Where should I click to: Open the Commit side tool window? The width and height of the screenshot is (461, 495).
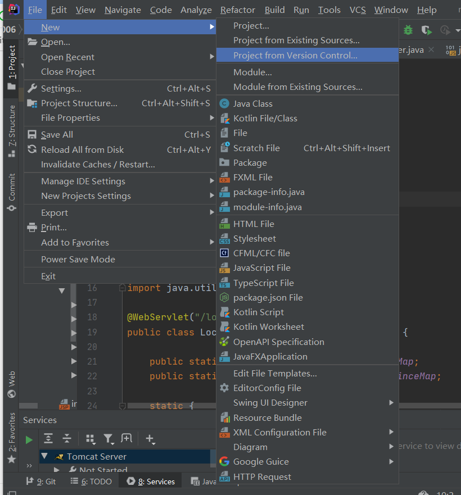[11, 192]
